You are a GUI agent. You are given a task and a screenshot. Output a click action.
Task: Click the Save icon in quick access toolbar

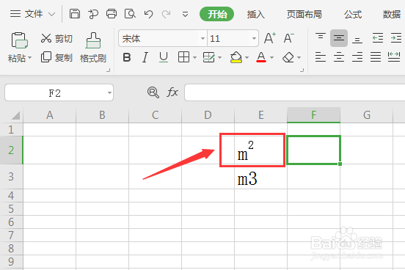click(x=75, y=14)
